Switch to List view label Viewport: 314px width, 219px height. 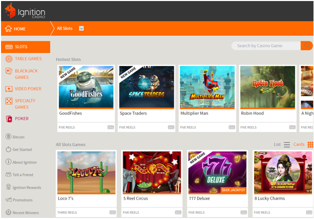277,144
